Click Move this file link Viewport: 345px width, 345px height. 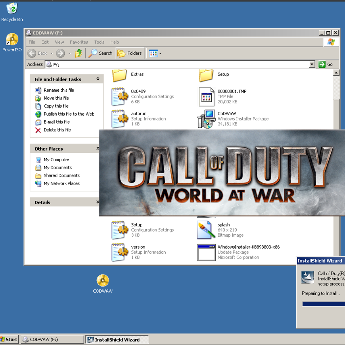click(x=56, y=98)
